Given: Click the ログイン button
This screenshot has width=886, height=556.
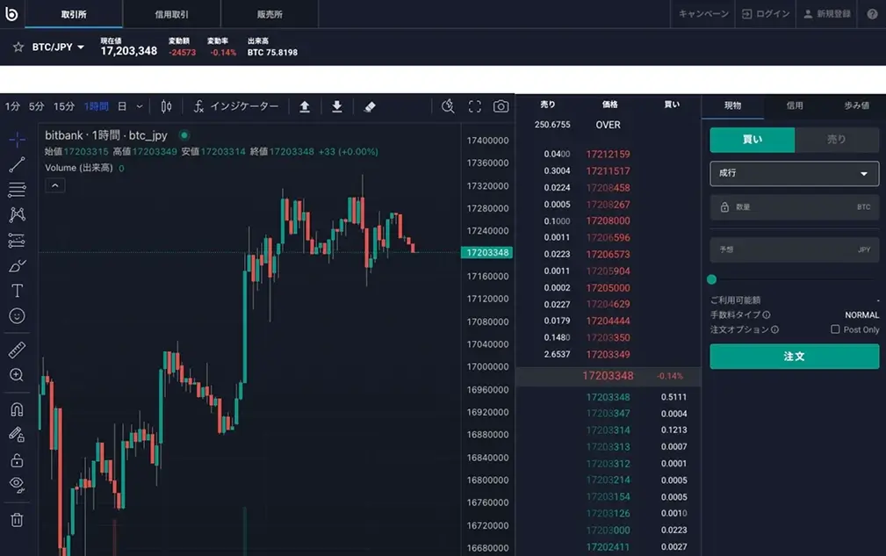Looking at the screenshot, I should [766, 13].
